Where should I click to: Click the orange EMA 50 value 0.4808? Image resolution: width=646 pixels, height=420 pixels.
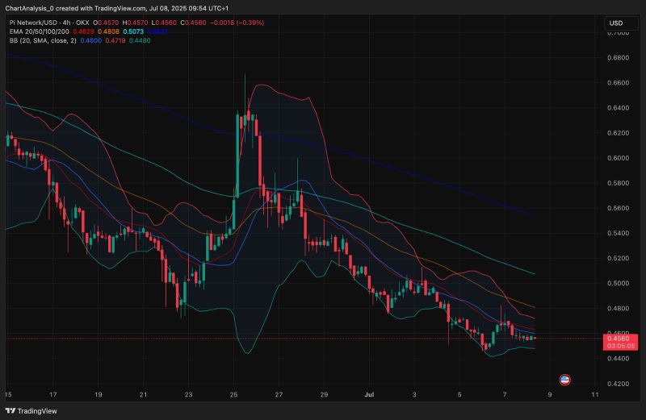tap(109, 31)
